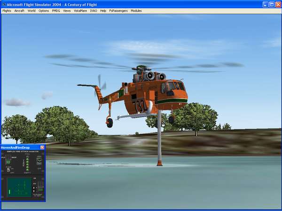Minimize the Flight Simulator window

pyautogui.click(x=266, y=4)
